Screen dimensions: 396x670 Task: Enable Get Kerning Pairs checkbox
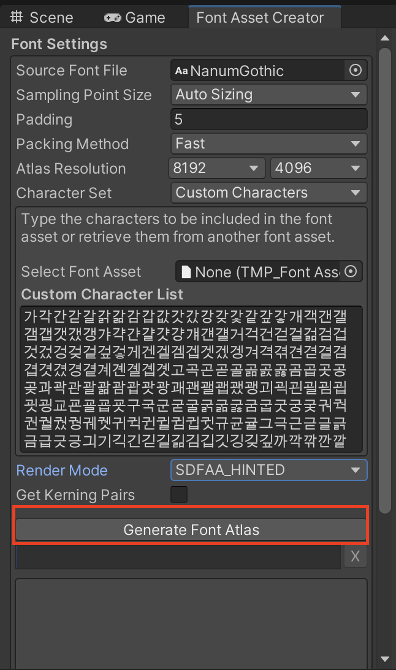179,495
